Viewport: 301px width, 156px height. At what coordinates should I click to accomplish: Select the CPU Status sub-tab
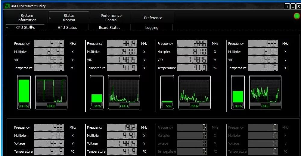click(x=26, y=27)
